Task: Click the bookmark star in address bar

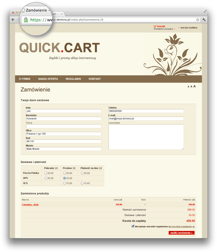Action: [198, 20]
